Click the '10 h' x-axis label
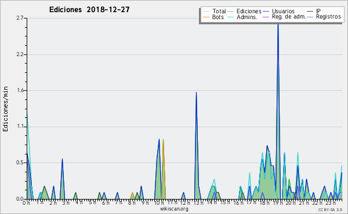 [159, 202]
